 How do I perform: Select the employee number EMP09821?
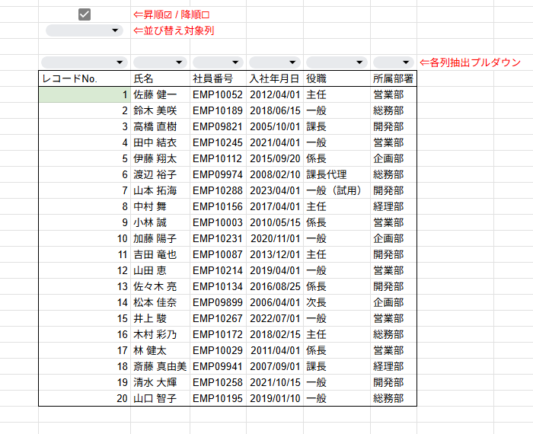click(218, 126)
